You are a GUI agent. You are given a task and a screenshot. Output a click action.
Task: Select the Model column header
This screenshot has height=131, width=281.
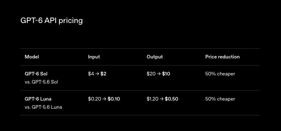pyautogui.click(x=32, y=57)
